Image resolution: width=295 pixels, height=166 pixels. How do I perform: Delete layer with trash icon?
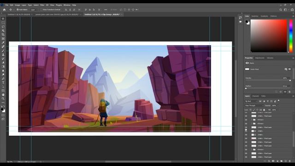tap(290, 161)
